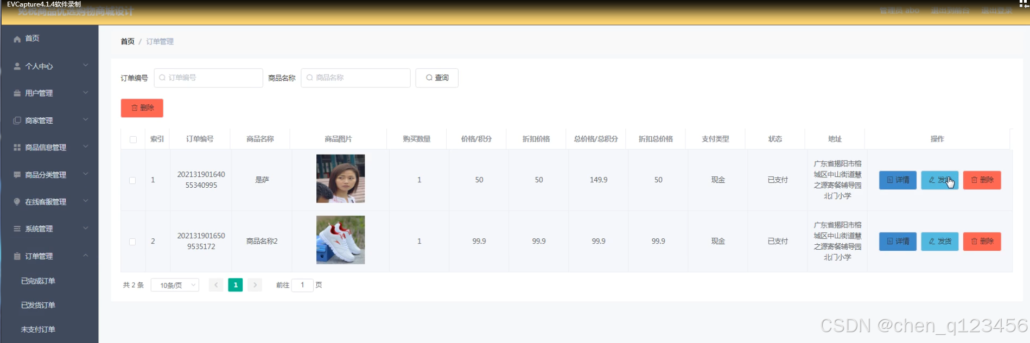Click the document icon on 商品名称2 row 详情
This screenshot has height=343, width=1030.
[x=890, y=242]
